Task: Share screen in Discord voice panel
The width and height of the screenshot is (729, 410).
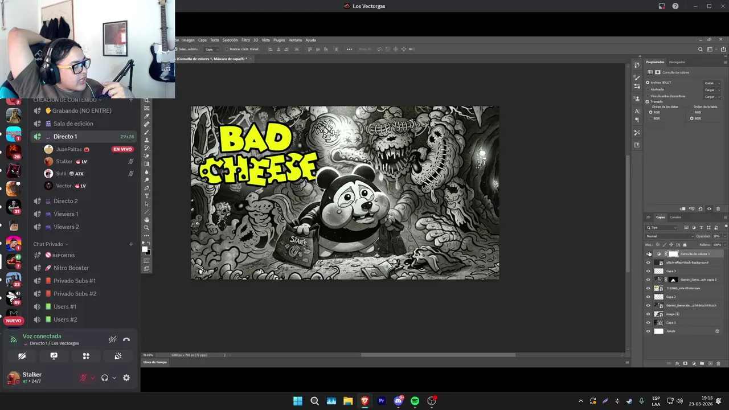Action: [54, 356]
